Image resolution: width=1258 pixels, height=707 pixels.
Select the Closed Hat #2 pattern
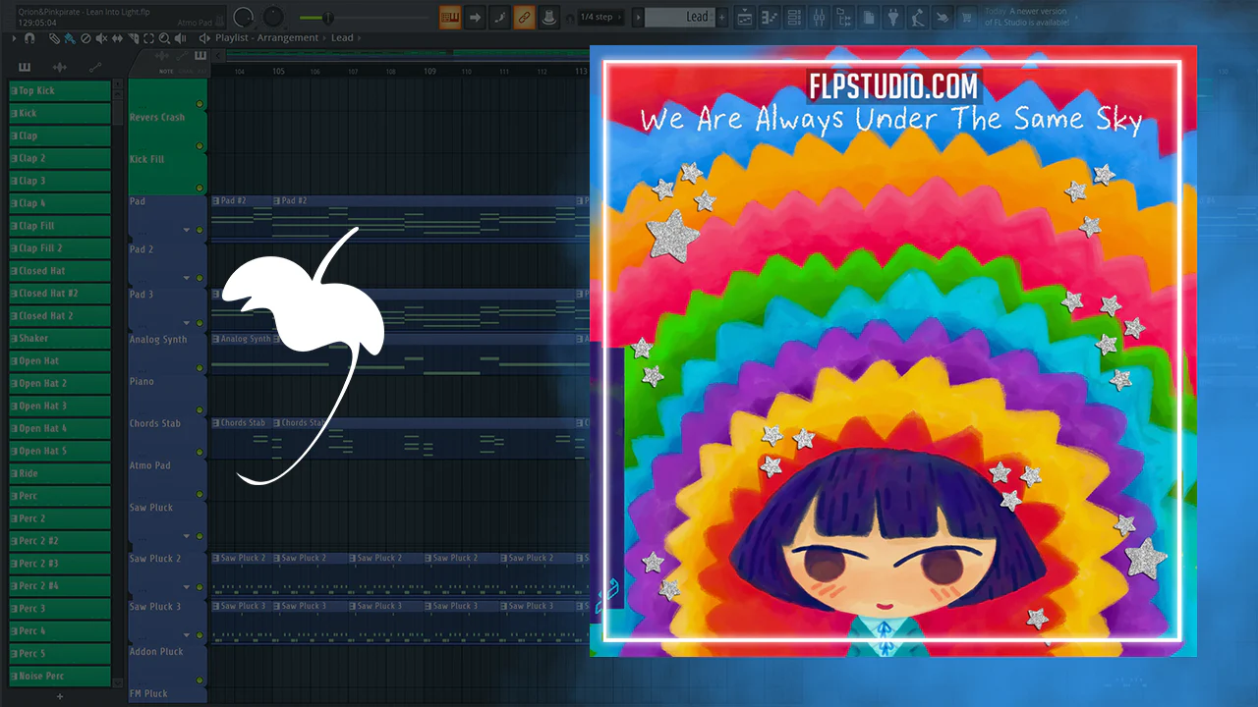[60, 294]
